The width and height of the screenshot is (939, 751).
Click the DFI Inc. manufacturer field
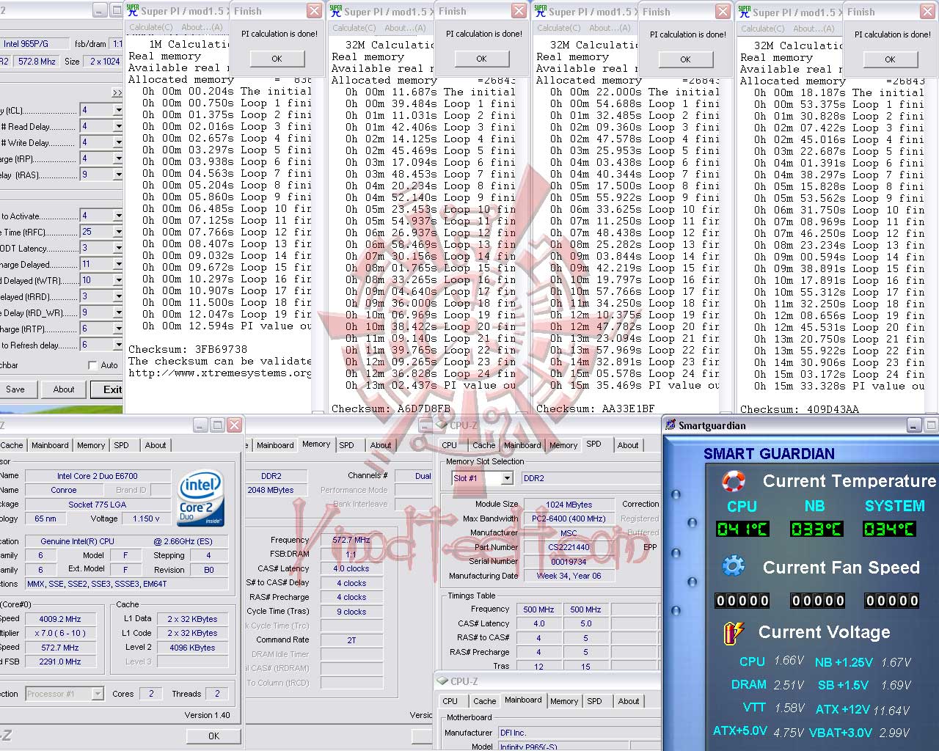578,733
